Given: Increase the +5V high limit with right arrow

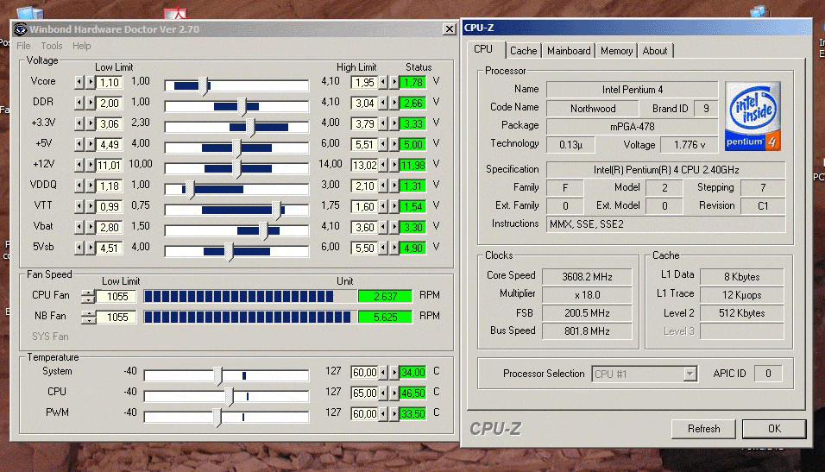Looking at the screenshot, I should point(394,144).
